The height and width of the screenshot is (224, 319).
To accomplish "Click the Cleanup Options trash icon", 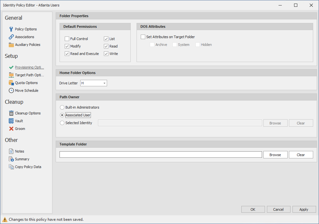I will pos(11,113).
